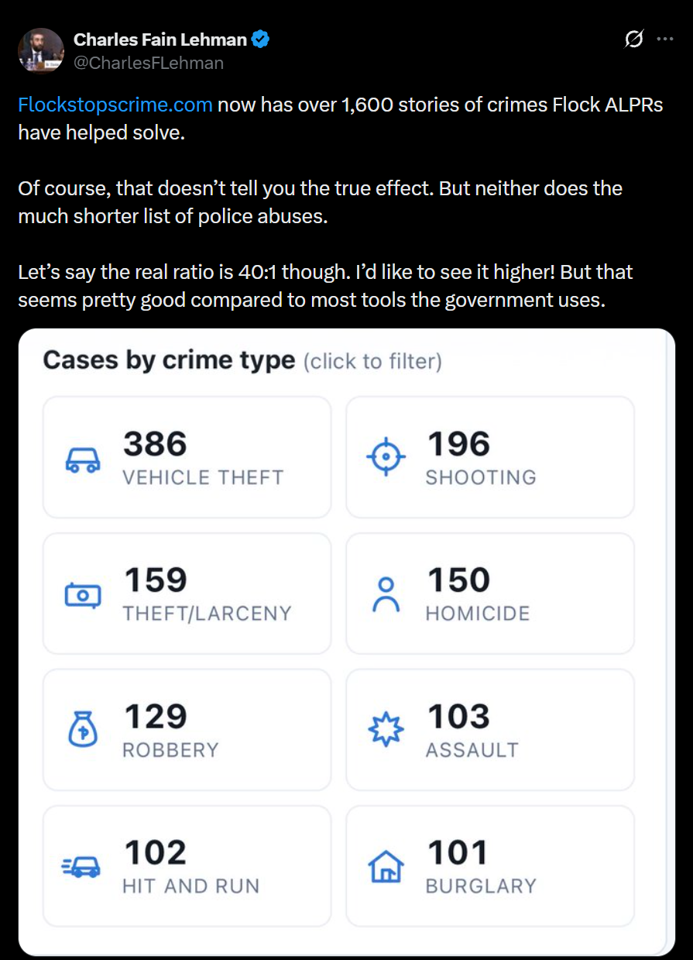
Task: Filter by 150 Homicide cases
Action: click(x=490, y=593)
